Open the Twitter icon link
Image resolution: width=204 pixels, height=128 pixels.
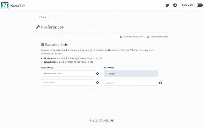point(167,5)
